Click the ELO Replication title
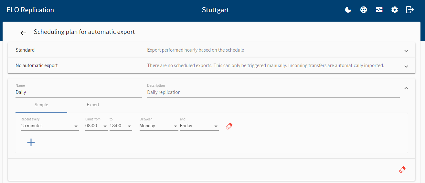This screenshot has width=425, height=183. click(x=30, y=10)
